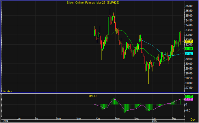Select the Jan 2025 label on time axis
The width and height of the screenshot is (199, 123).
155,119
